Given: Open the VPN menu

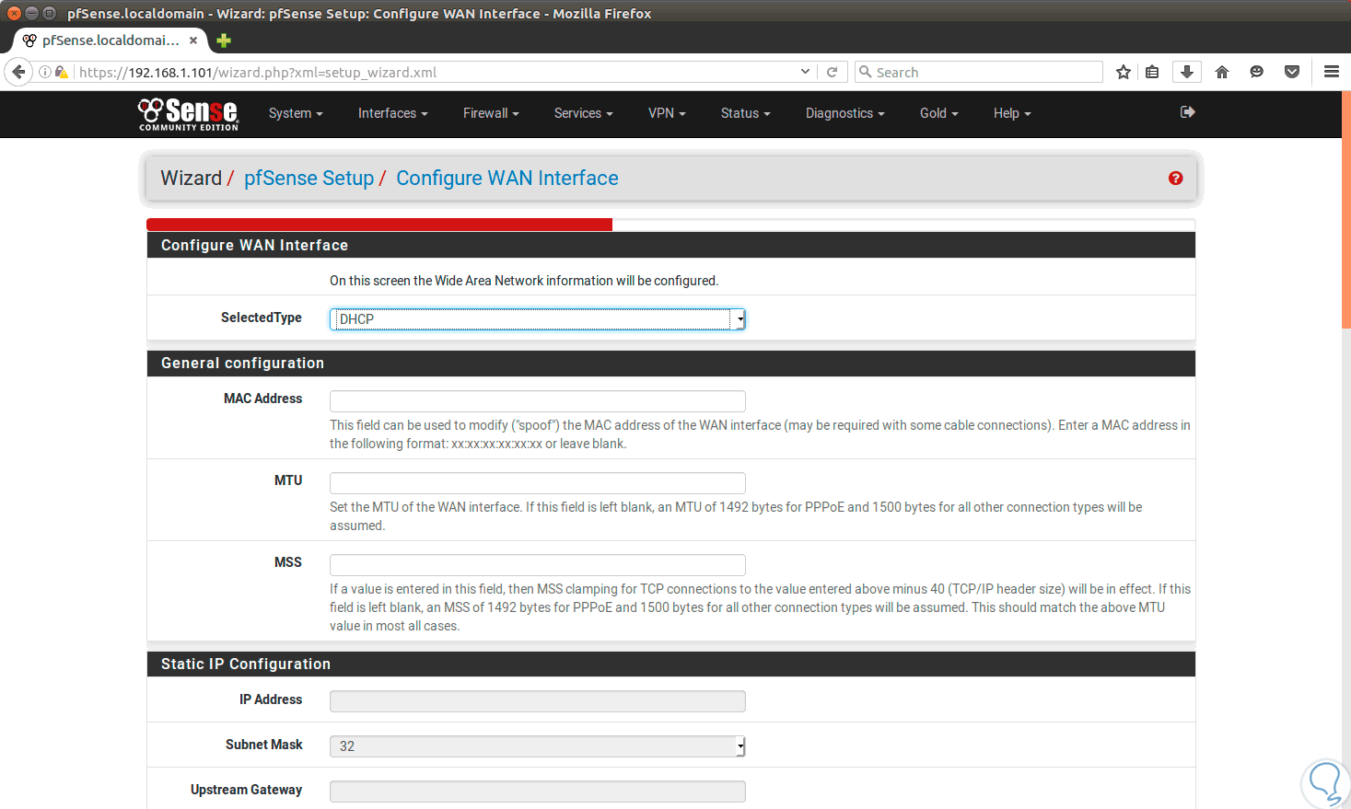Looking at the screenshot, I should 667,113.
